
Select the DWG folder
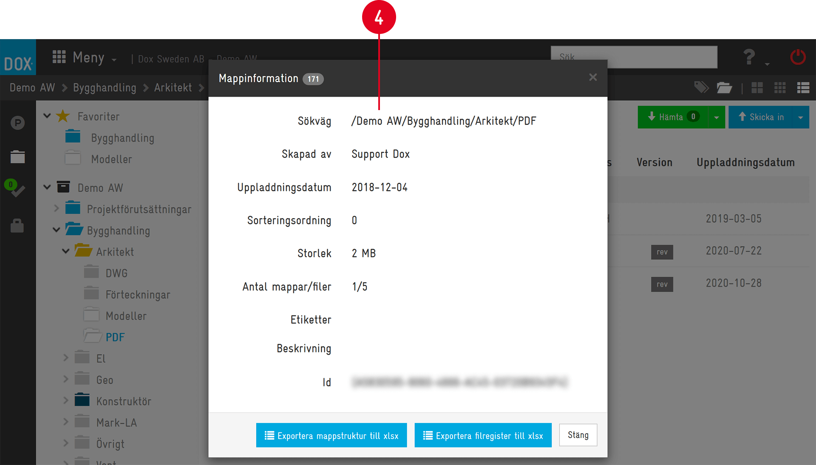pyautogui.click(x=116, y=273)
